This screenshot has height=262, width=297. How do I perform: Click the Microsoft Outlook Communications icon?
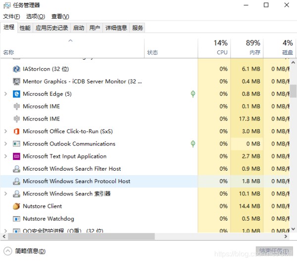coord(16,144)
